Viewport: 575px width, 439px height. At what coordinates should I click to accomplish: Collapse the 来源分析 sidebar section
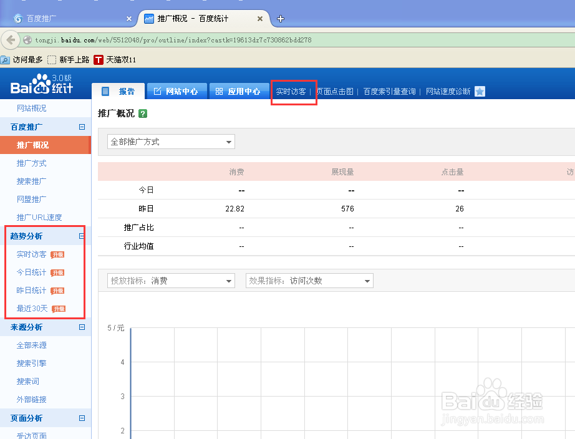point(82,327)
